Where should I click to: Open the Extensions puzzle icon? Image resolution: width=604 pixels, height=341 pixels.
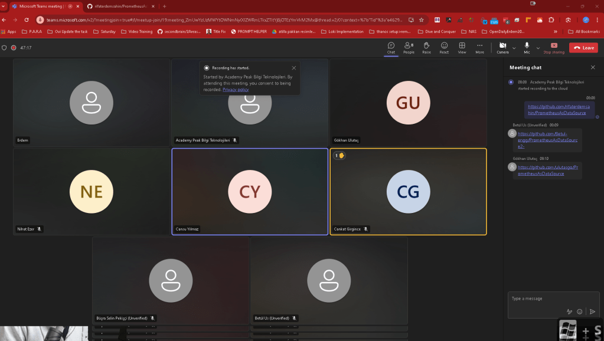pos(551,20)
